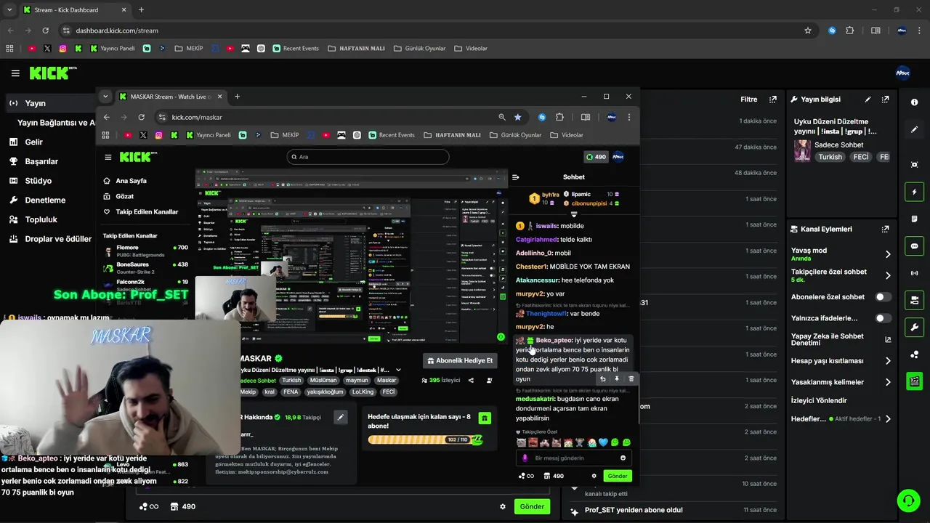Click the Gönder button in MASKAR chat
This screenshot has height=523, width=930.
pos(618,476)
